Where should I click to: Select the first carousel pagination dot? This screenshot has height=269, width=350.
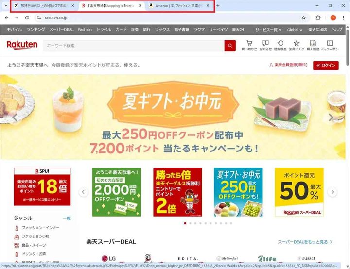pos(185,223)
